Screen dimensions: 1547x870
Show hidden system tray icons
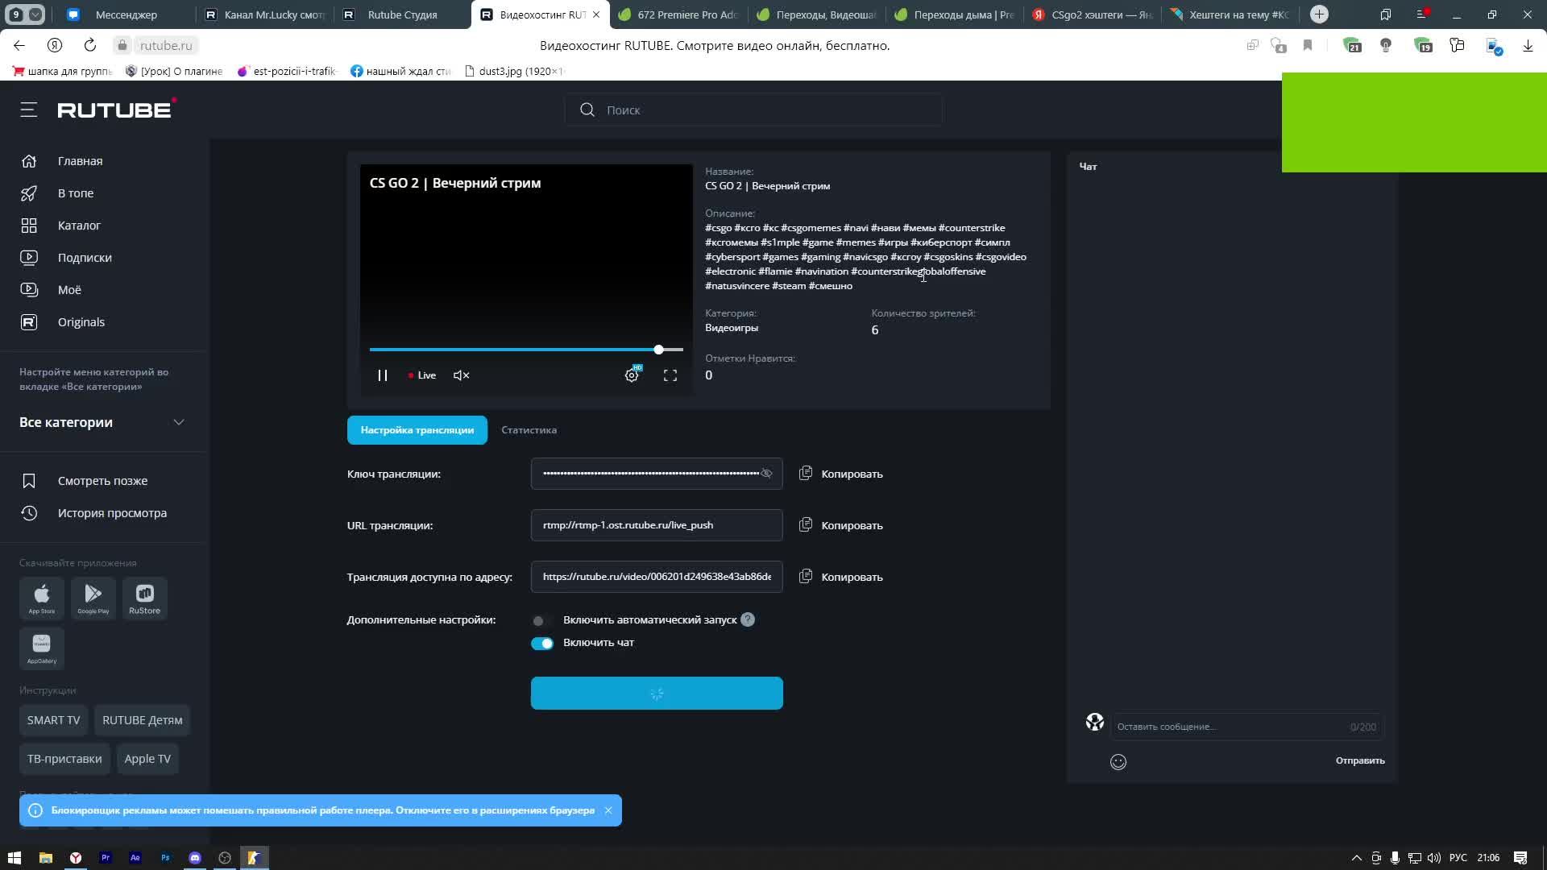pyautogui.click(x=1356, y=858)
